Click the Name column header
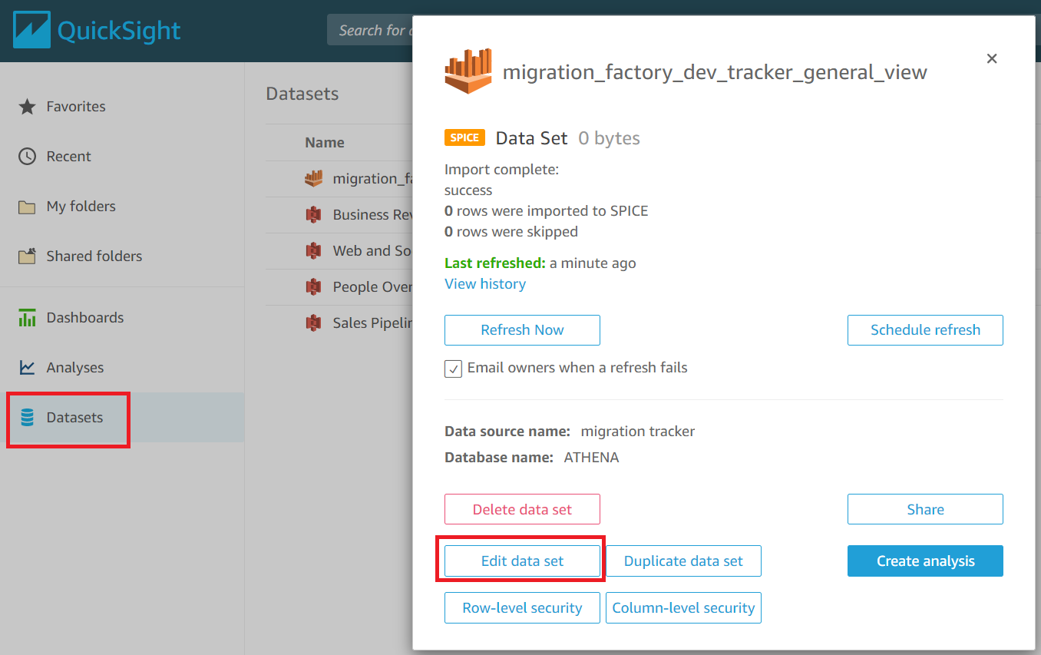Viewport: 1041px width, 655px height. (325, 143)
